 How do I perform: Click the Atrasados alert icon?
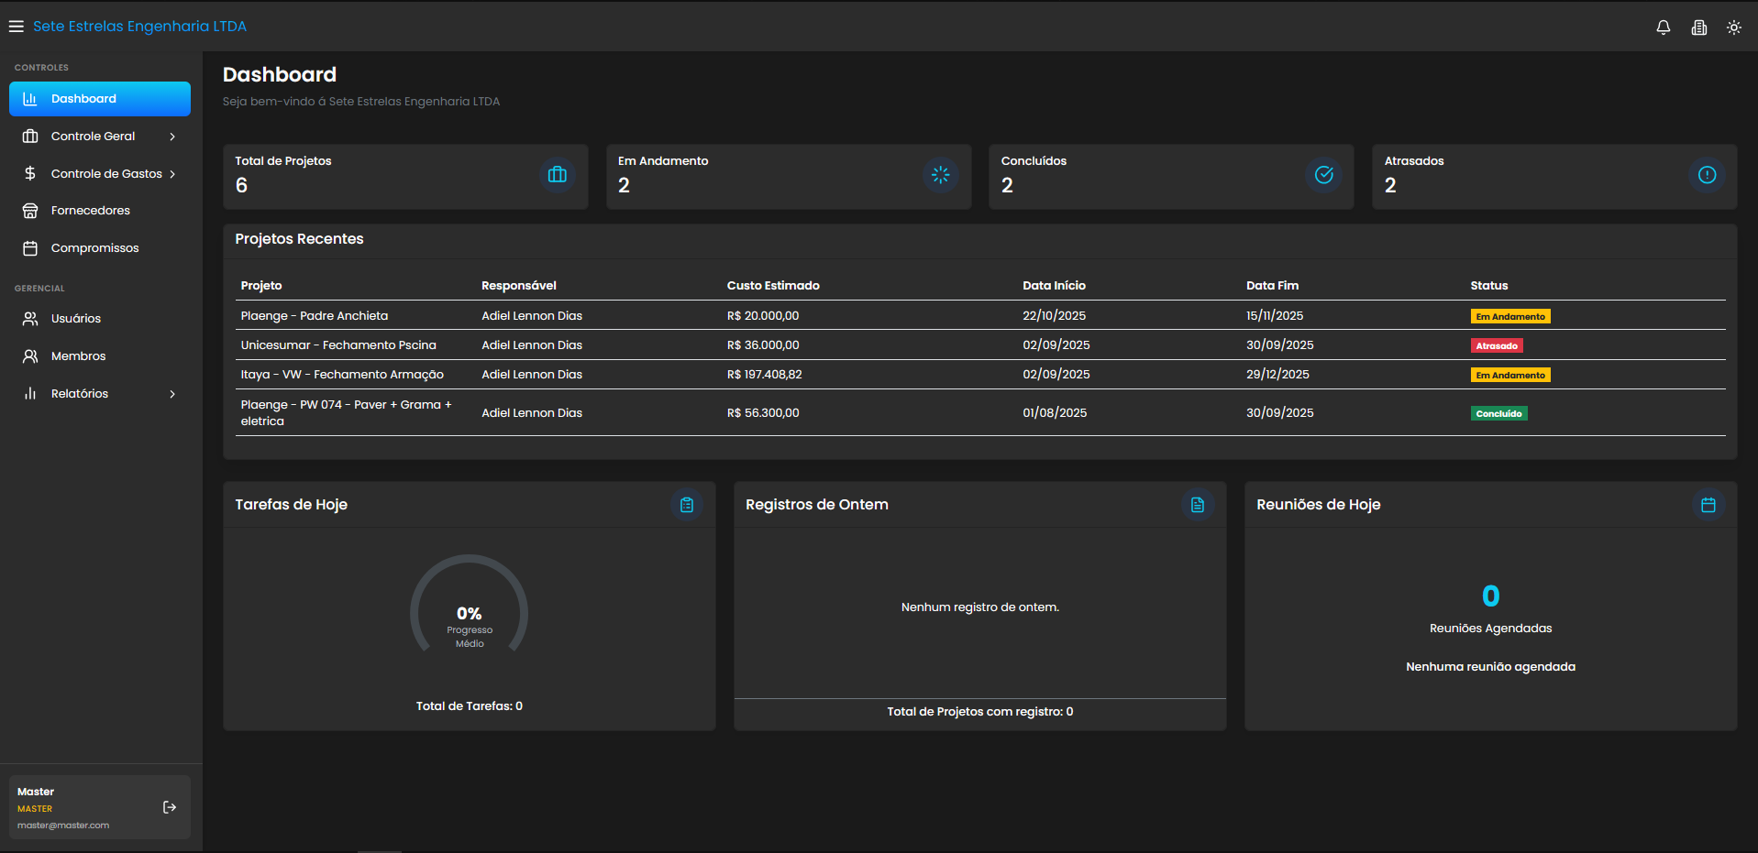[x=1706, y=175]
